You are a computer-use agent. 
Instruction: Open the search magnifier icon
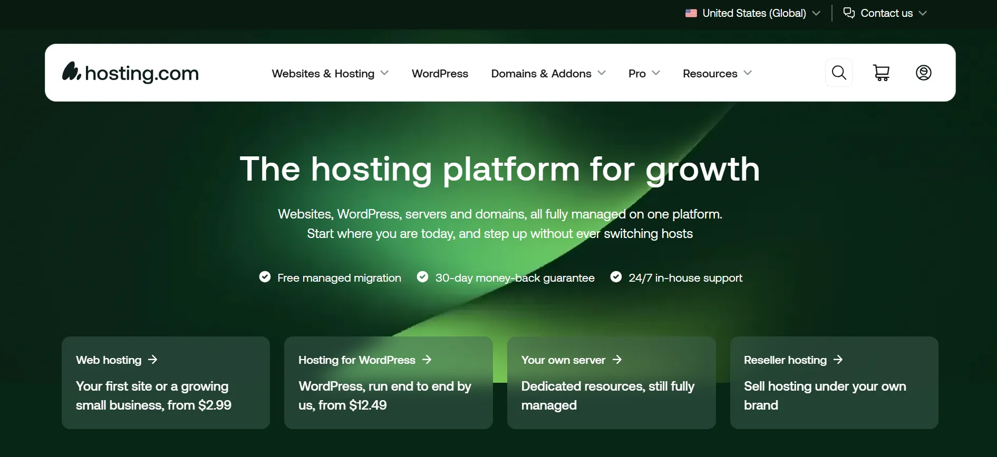pos(839,73)
